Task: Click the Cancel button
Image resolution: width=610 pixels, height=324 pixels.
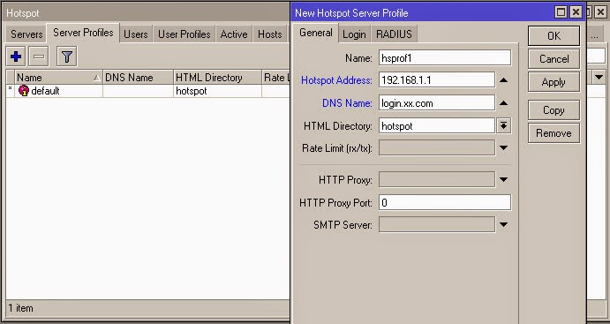Action: pyautogui.click(x=554, y=59)
